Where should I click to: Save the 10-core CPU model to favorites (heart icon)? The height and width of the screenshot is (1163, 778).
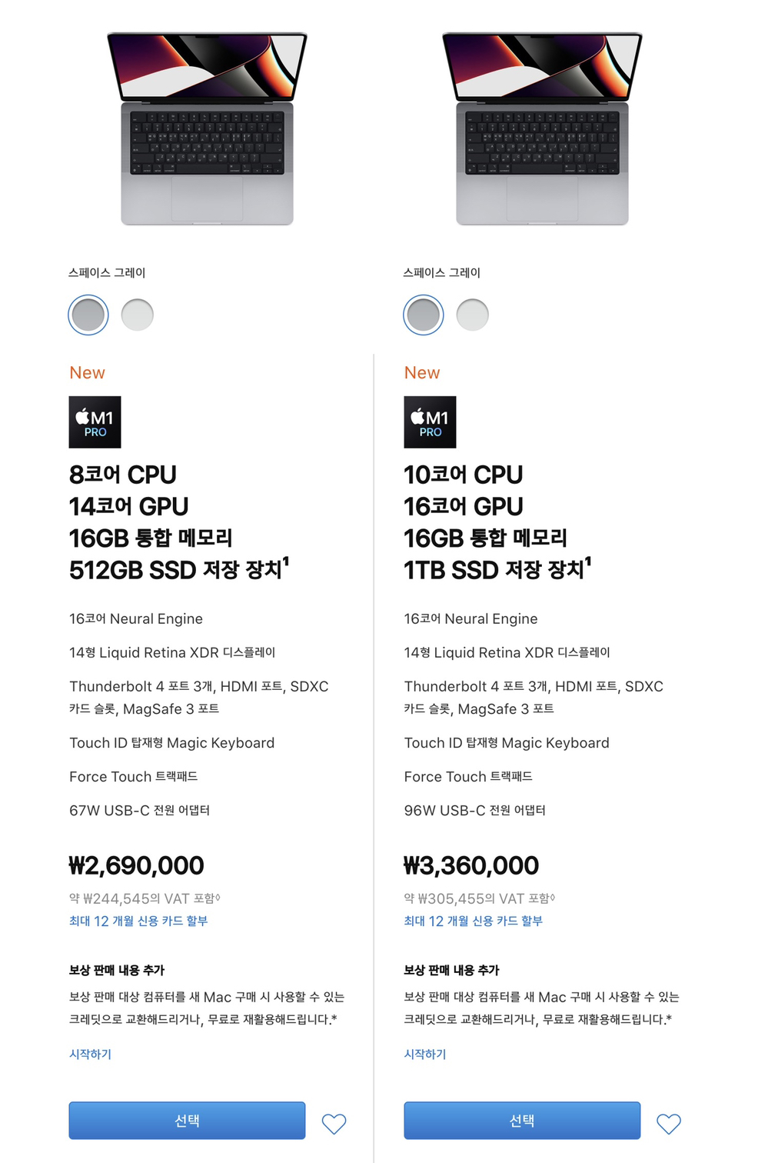[x=669, y=1124]
